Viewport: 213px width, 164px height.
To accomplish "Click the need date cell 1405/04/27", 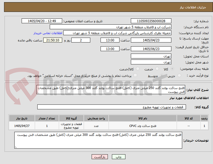I will (x=22, y=126).
